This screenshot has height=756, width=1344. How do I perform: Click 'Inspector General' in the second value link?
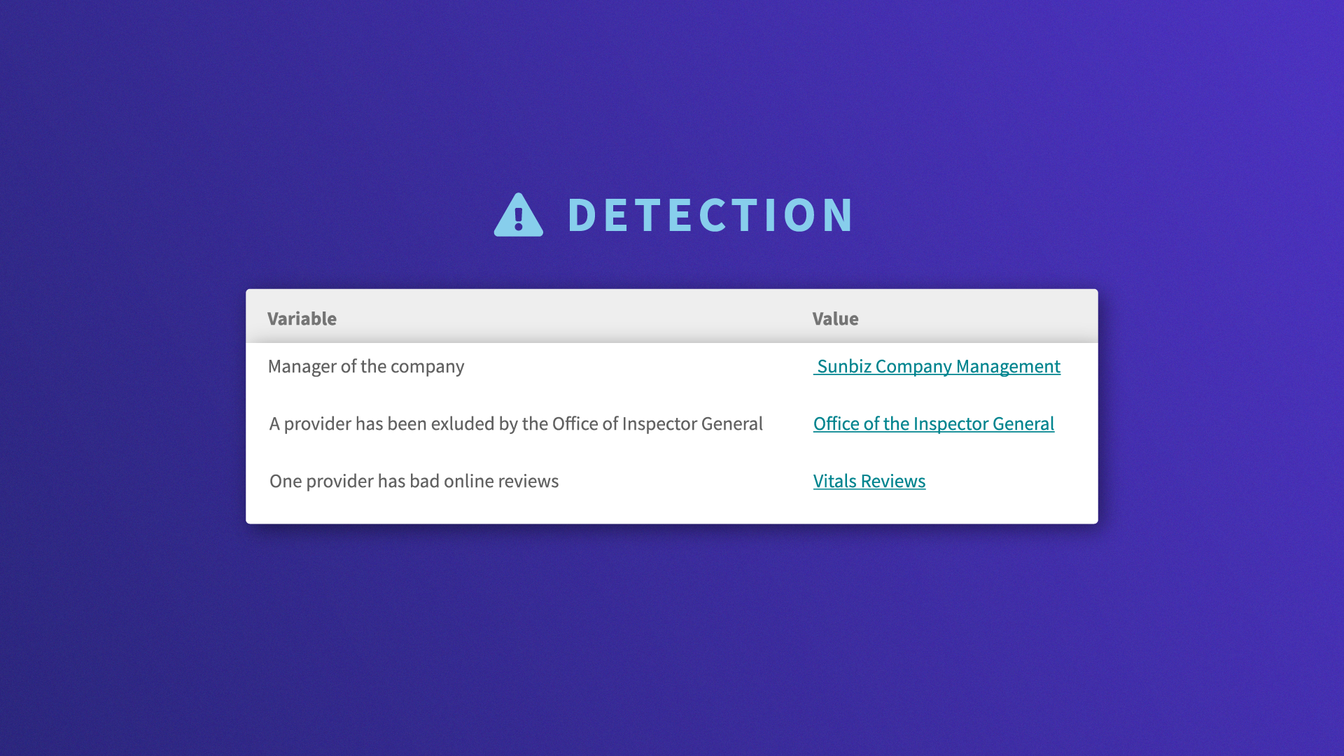(983, 424)
